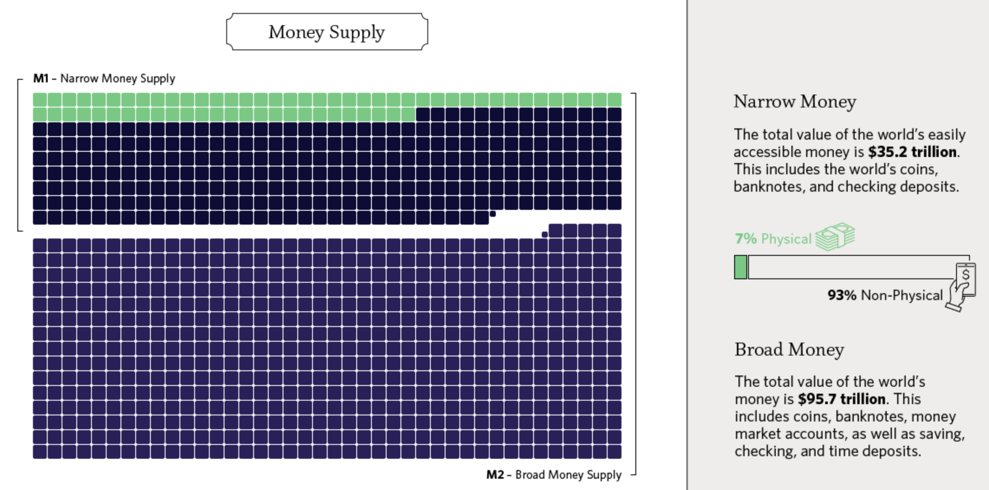Viewport: 989px width, 490px height.
Task: Click the green cash stack icon
Action: point(835,237)
